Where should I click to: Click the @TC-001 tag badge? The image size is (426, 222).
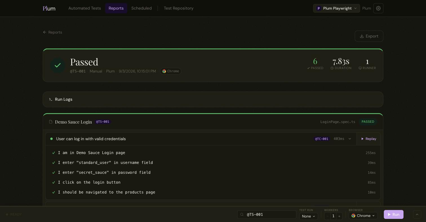[322, 139]
